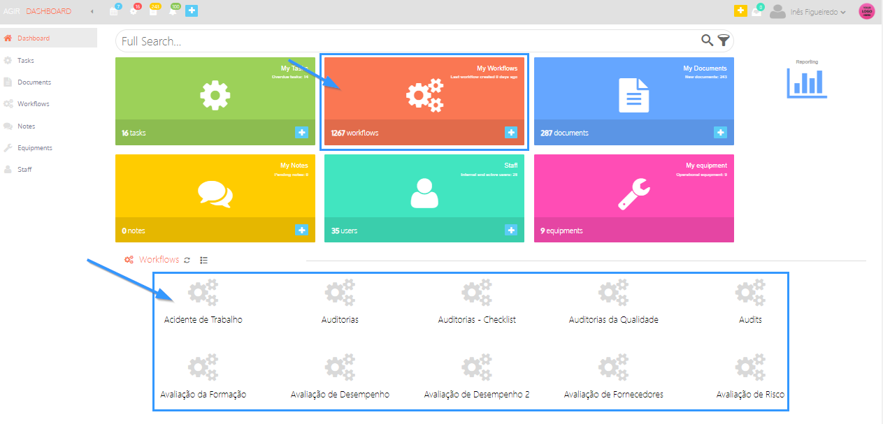The image size is (883, 424).
Task: Click the magnifier search icon
Action: coord(708,41)
